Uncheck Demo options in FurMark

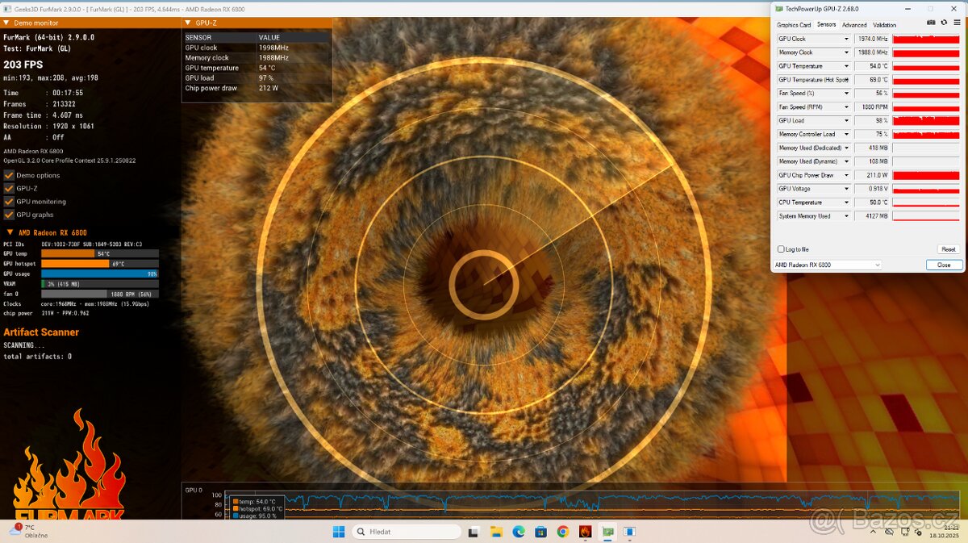pyautogui.click(x=9, y=175)
